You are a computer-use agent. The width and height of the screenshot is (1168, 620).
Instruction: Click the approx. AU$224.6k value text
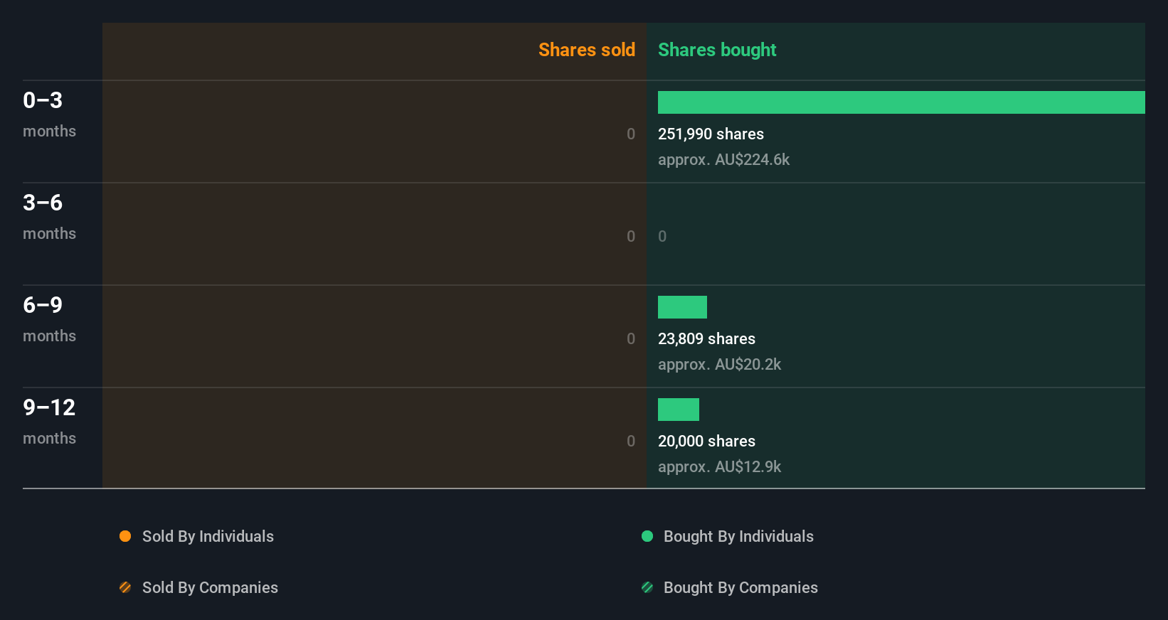coord(723,159)
